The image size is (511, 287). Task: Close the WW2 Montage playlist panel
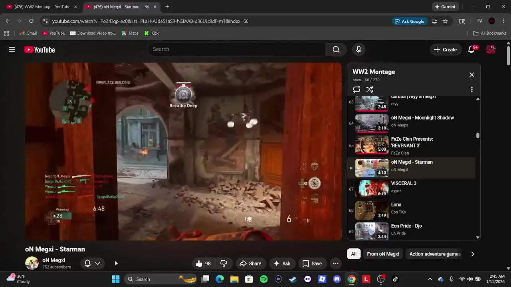click(472, 75)
